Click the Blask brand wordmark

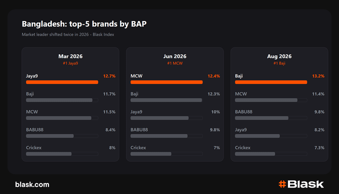coord(306,184)
